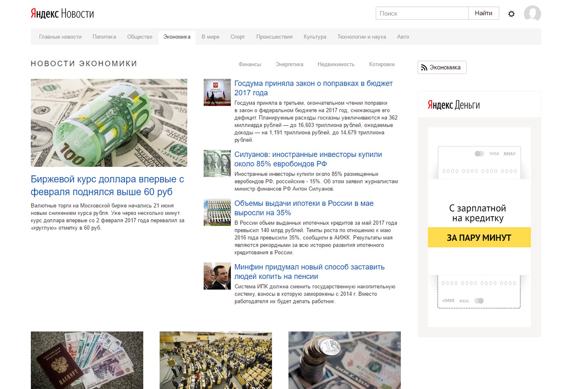Open the parliament hall photo card

point(216,360)
